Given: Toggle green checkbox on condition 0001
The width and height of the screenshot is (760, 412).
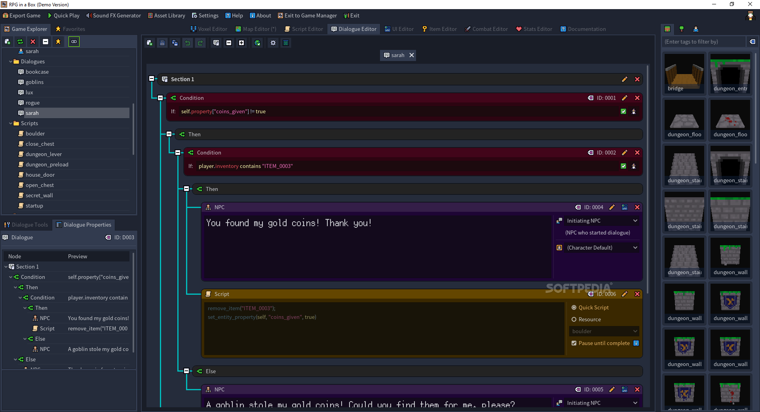Looking at the screenshot, I should click(623, 111).
